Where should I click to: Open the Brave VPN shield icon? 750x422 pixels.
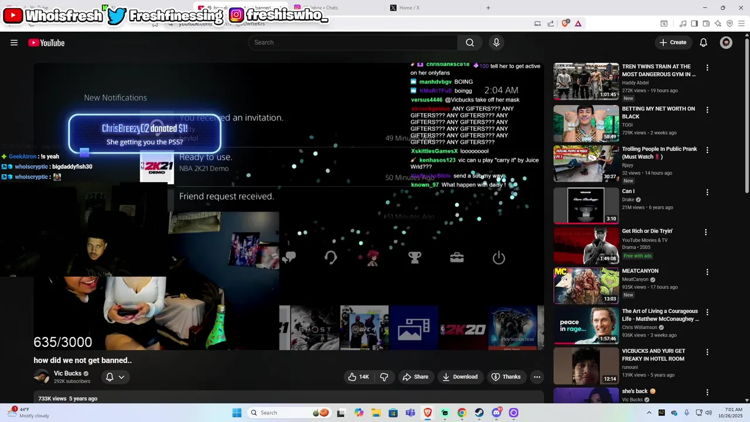(729, 23)
